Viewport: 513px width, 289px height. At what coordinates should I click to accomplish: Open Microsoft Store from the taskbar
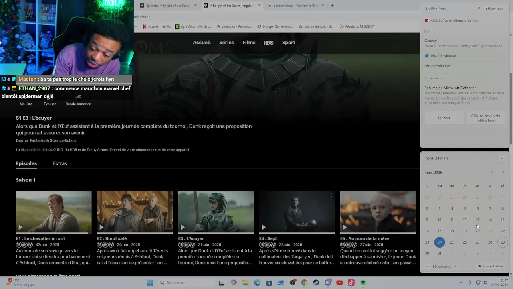[269, 283]
